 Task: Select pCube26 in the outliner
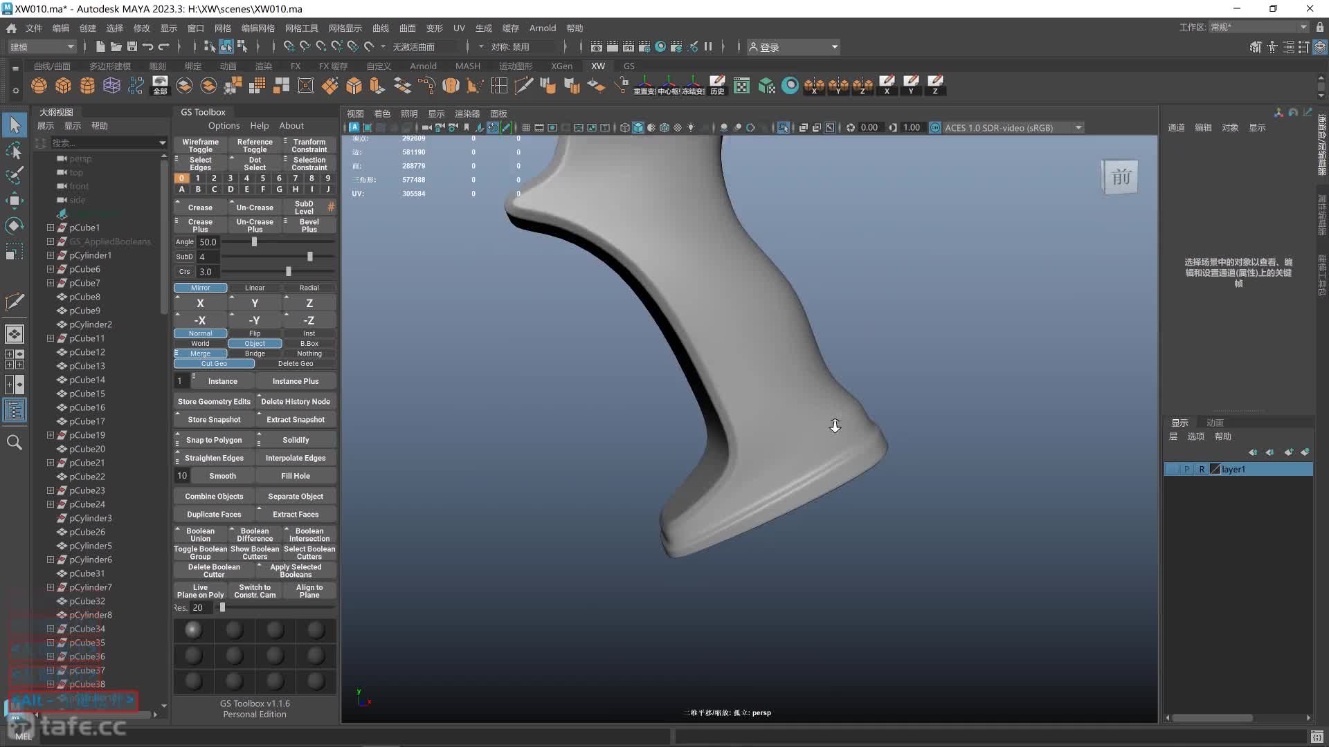click(87, 532)
